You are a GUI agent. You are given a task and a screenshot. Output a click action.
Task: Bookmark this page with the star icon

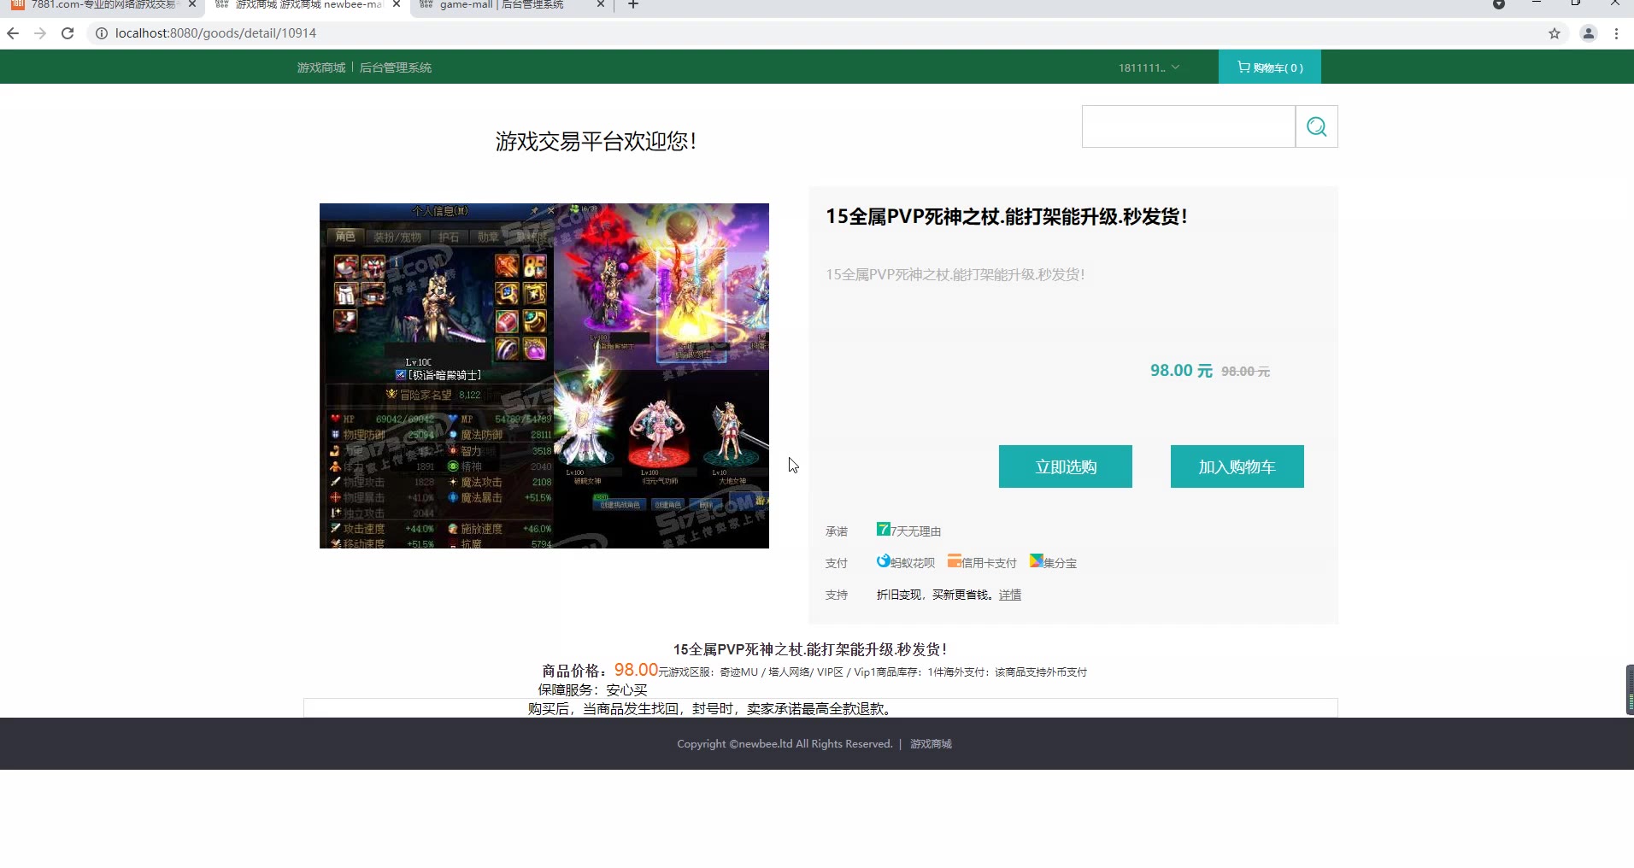[1555, 33]
